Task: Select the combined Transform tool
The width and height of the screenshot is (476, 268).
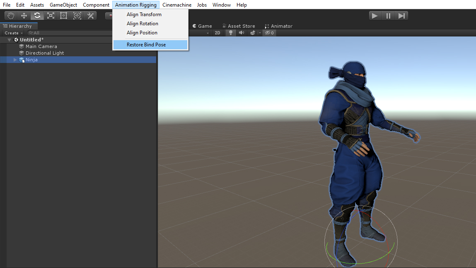Action: click(77, 16)
